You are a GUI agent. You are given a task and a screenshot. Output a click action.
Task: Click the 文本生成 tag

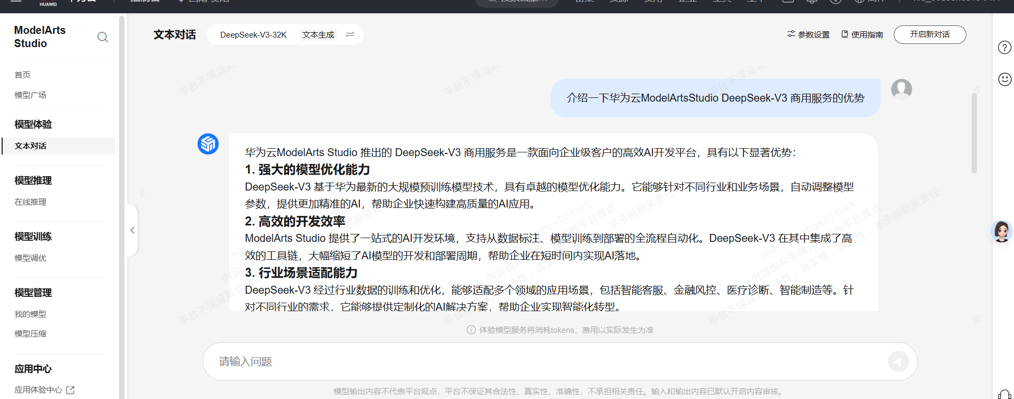[x=318, y=35]
